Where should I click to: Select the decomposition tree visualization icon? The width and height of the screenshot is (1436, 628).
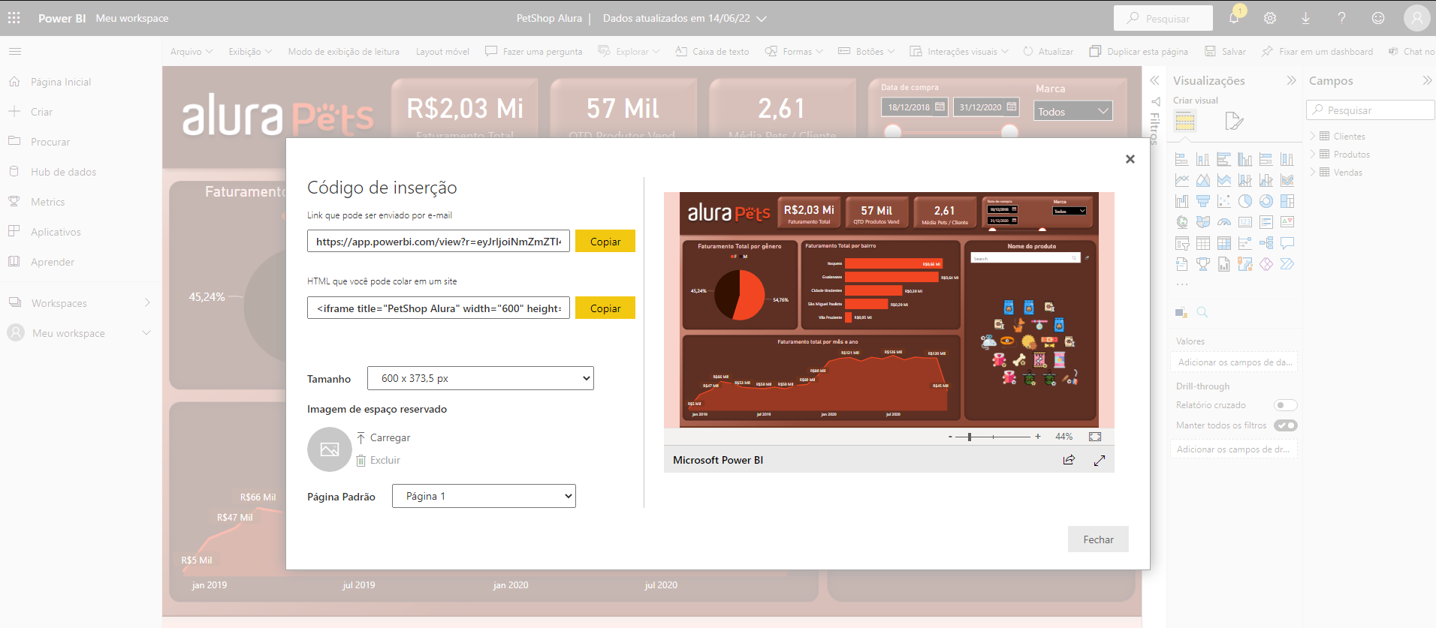tap(1266, 243)
